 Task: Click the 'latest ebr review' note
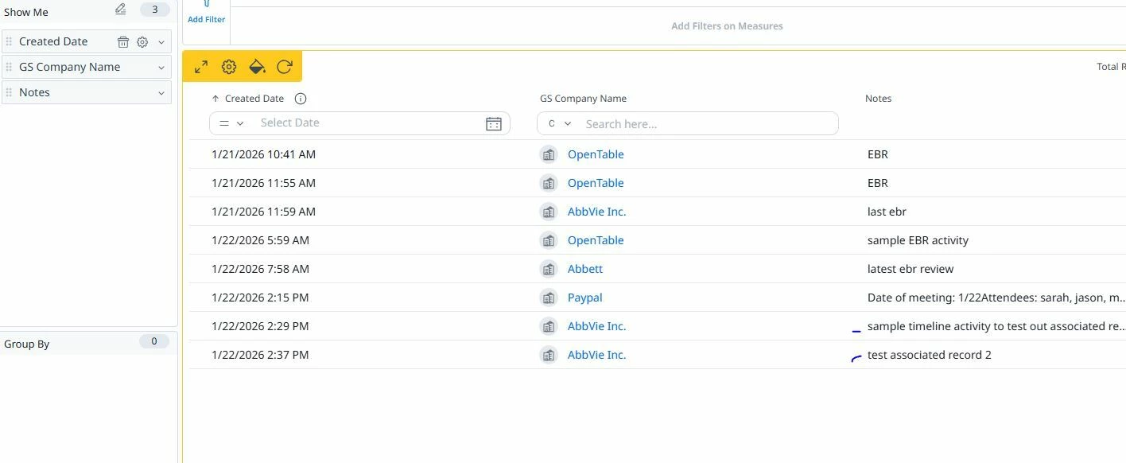coord(911,269)
